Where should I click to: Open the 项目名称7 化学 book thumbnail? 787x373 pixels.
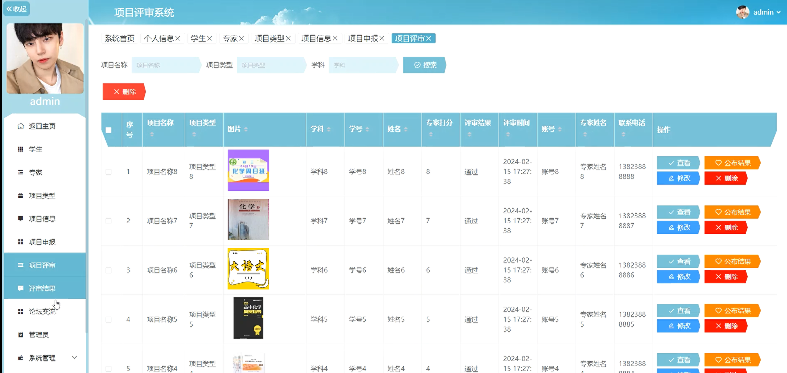248,219
